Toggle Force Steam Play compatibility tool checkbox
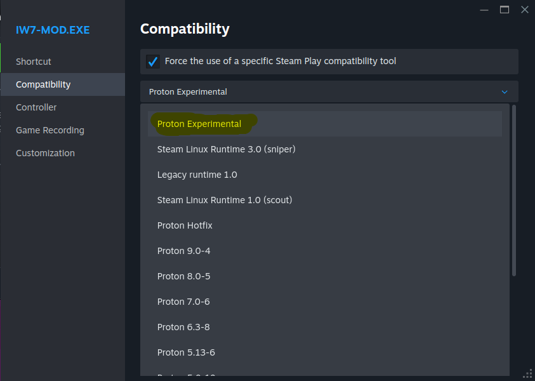535x381 pixels. pos(153,62)
